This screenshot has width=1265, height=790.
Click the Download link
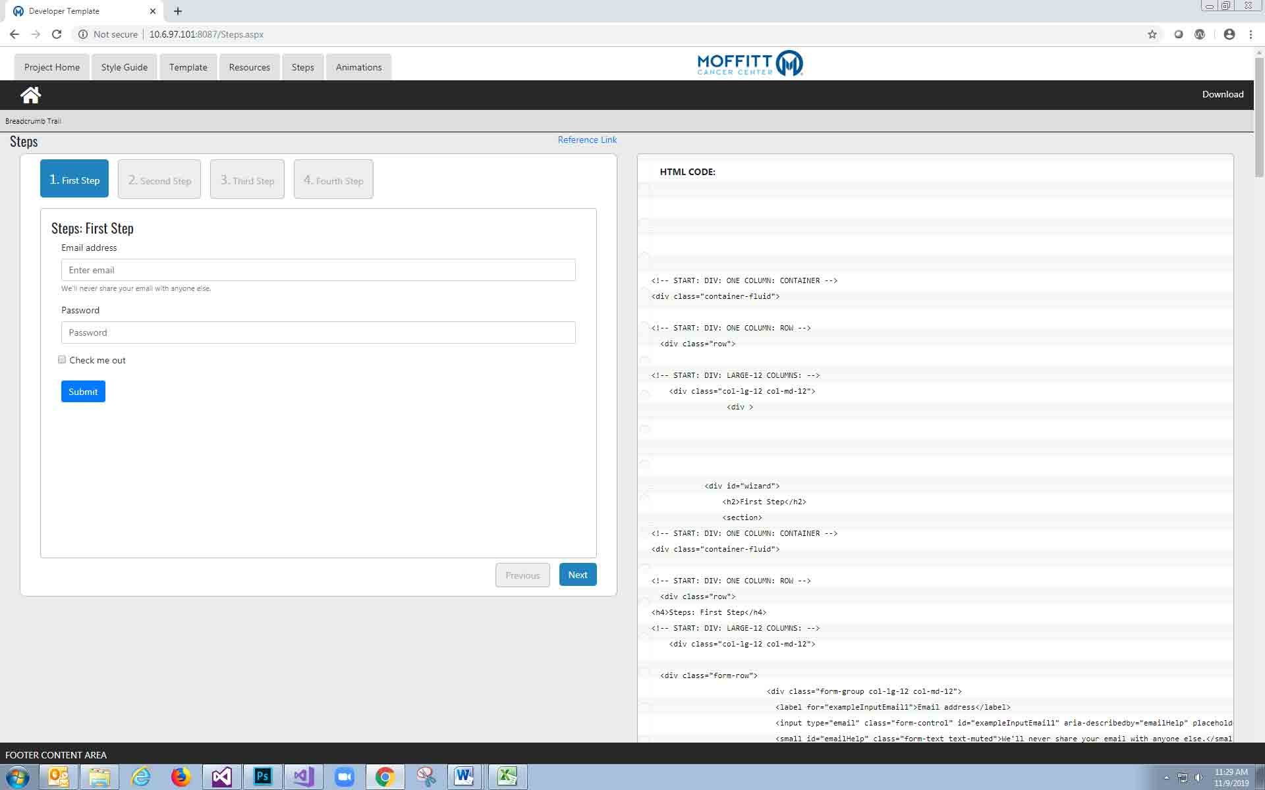[1222, 94]
